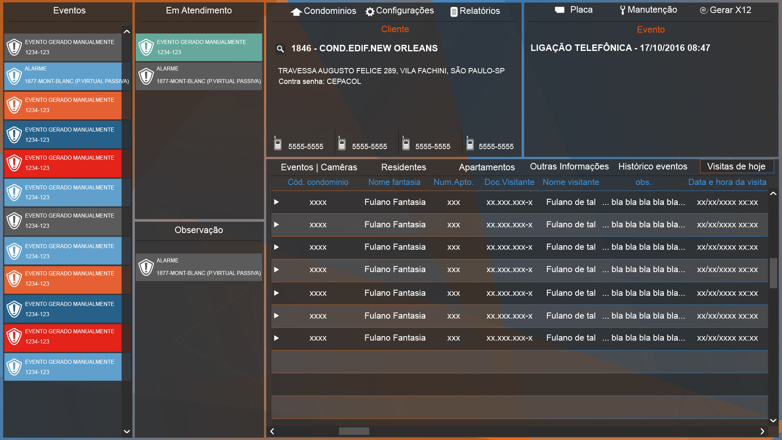Viewport: 782px width, 440px height.
Task: Expand first visitor row arrow
Action: [277, 202]
